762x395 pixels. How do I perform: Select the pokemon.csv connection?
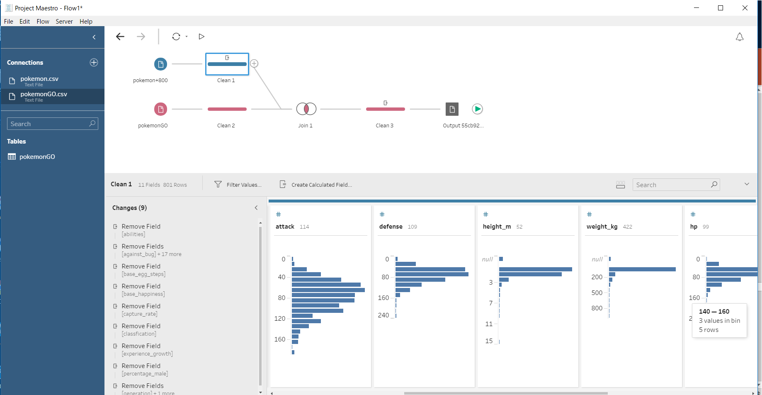(52, 81)
